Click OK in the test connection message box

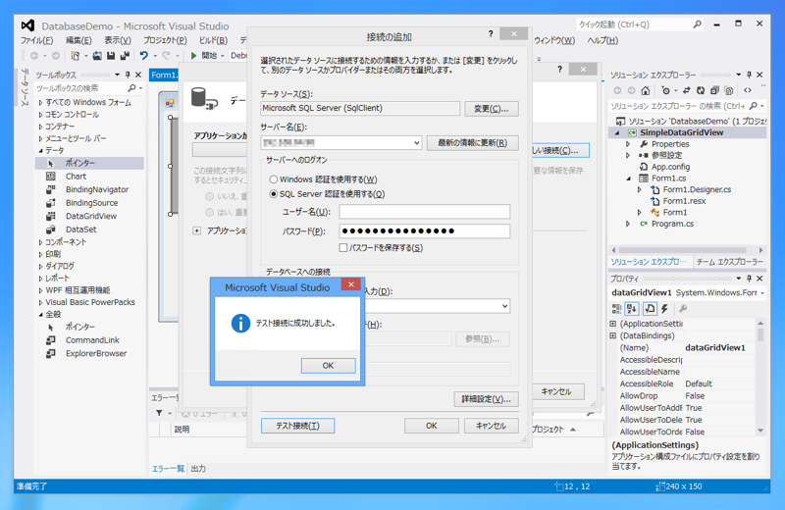coord(328,366)
